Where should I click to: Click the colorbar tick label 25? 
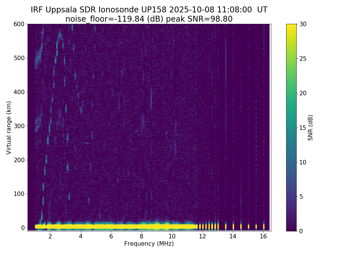[x=303, y=58]
